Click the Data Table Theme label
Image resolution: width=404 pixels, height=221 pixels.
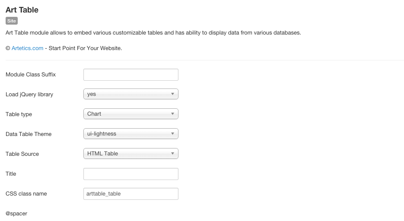29,134
